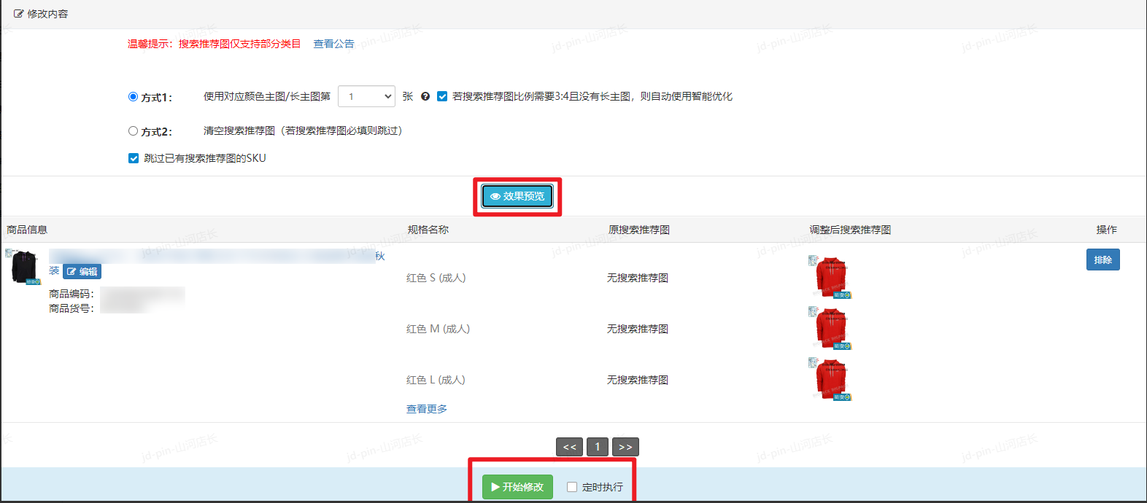Enable 定时执行 scheduled execution checkbox
The image size is (1147, 503).
pyautogui.click(x=572, y=487)
